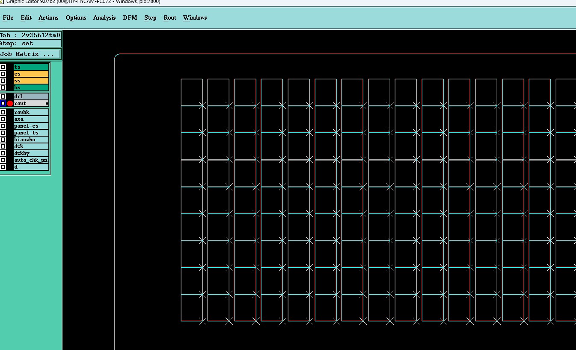
Task: Select the d layer name
Action: click(x=31, y=167)
